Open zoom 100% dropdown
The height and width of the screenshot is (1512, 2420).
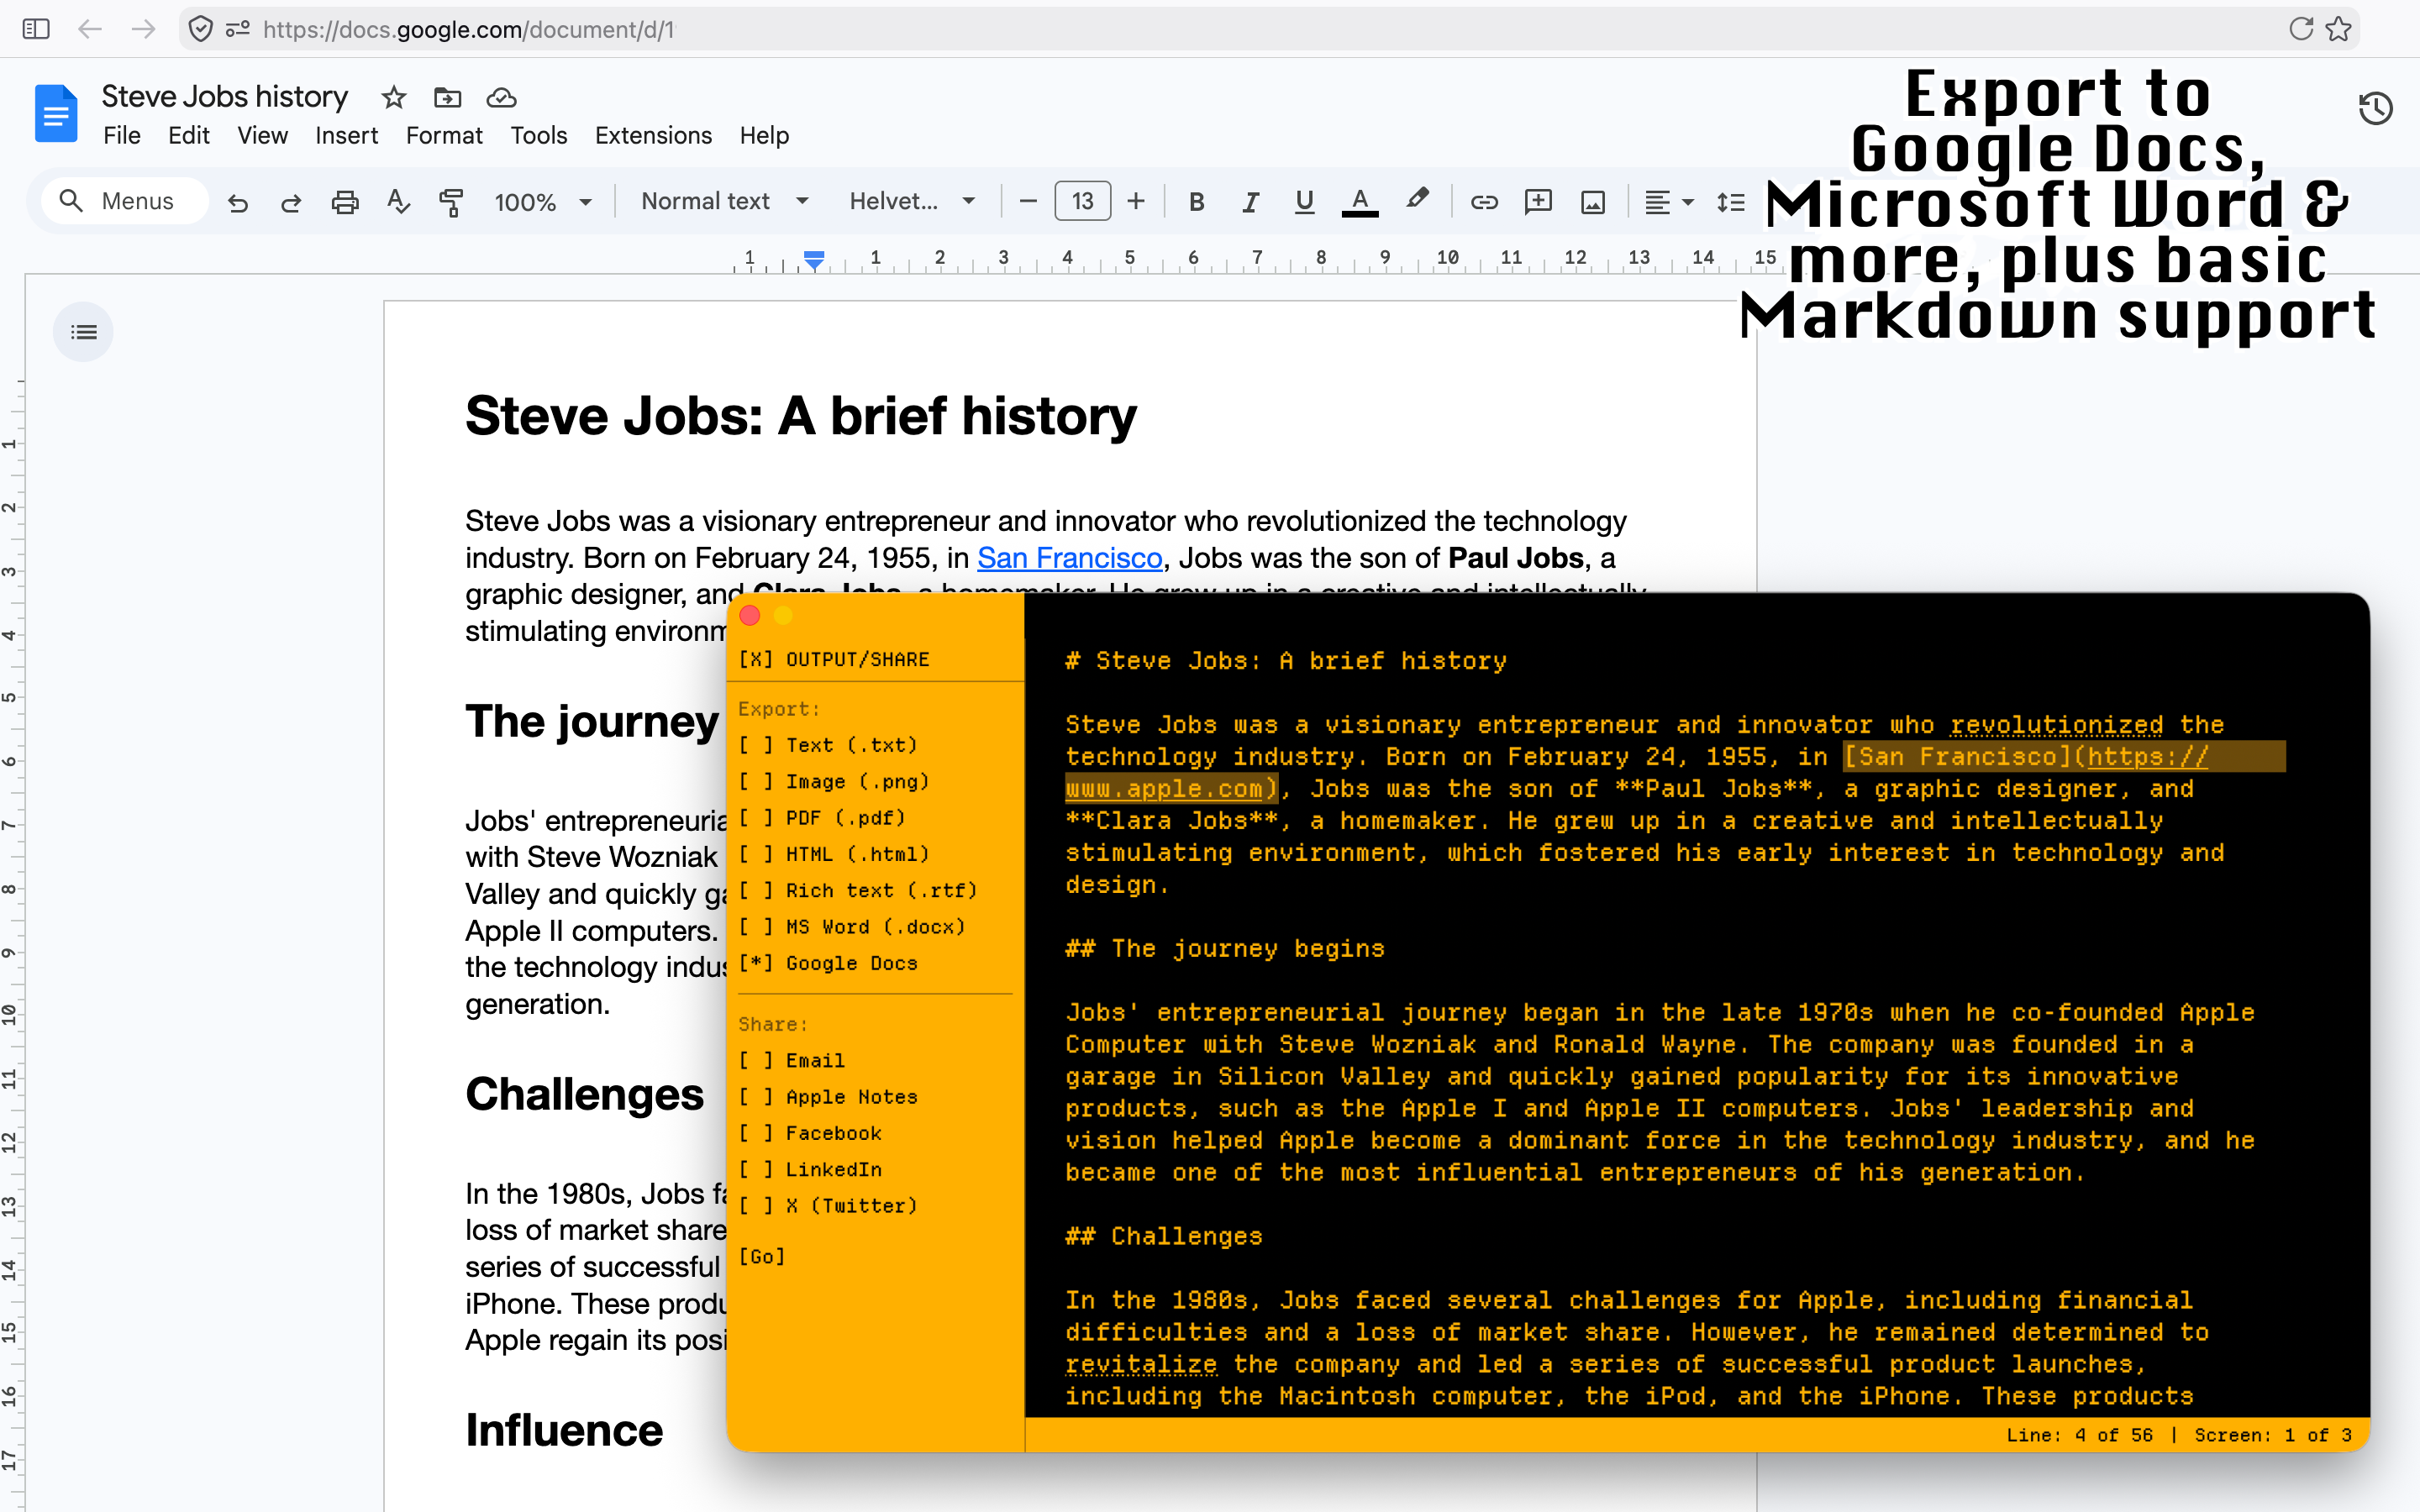[543, 202]
